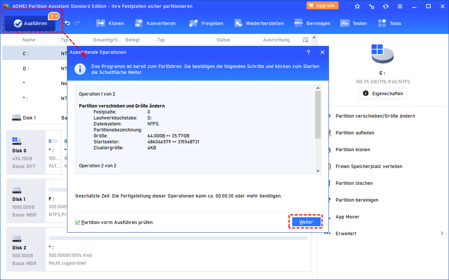Image resolution: width=449 pixels, height=280 pixels.
Task: Toggle the list view layout icon
Action: pos(306,40)
